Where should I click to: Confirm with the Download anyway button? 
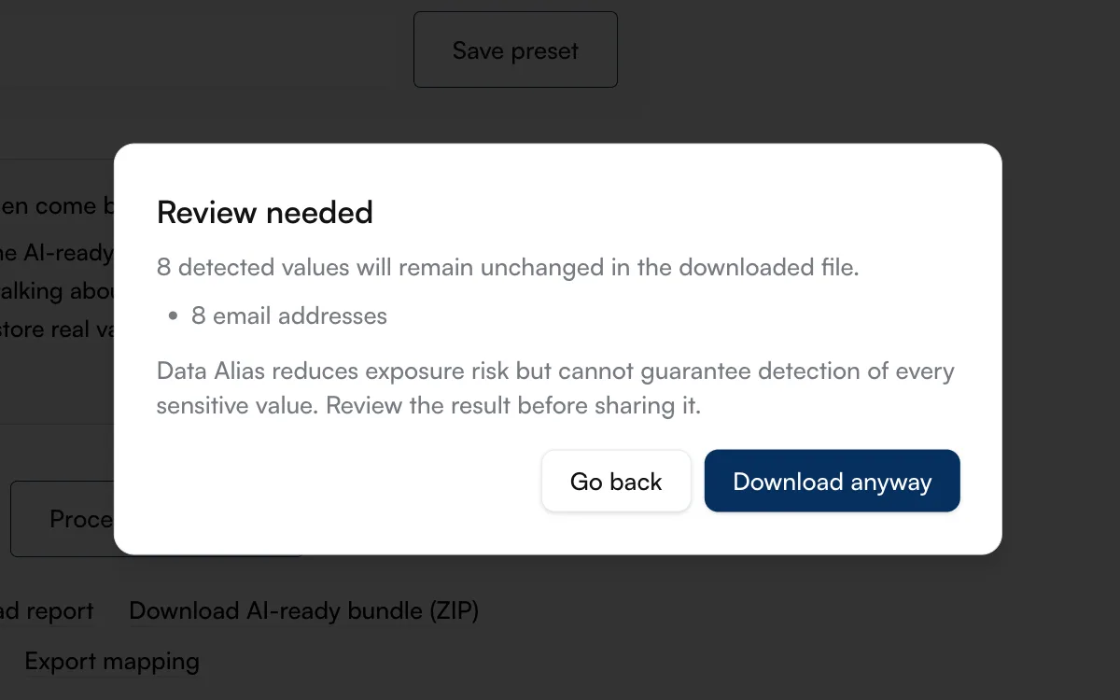pos(832,481)
